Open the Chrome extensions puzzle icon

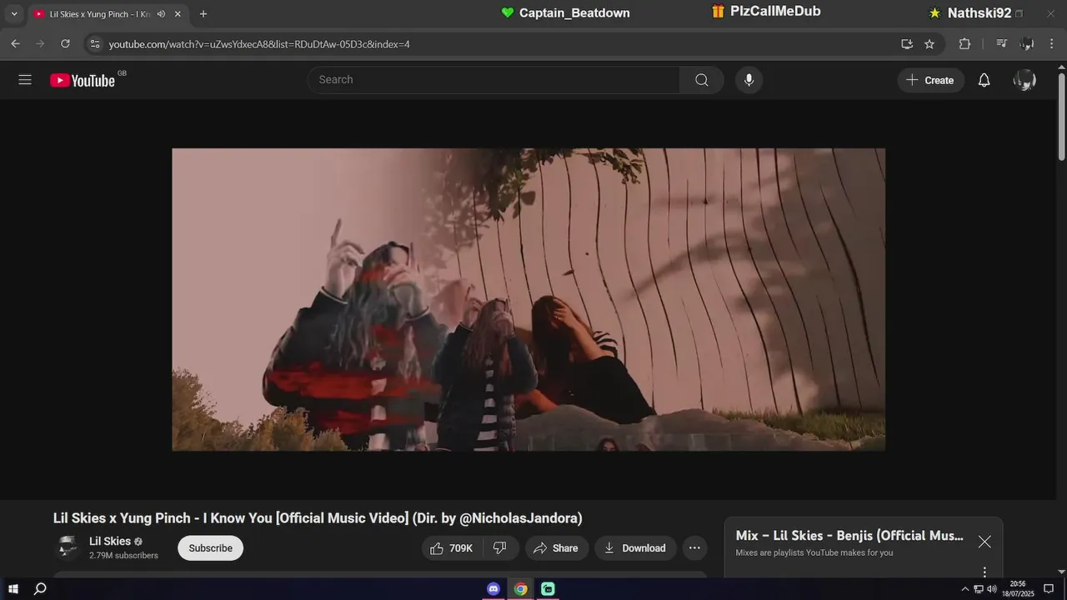[964, 43]
